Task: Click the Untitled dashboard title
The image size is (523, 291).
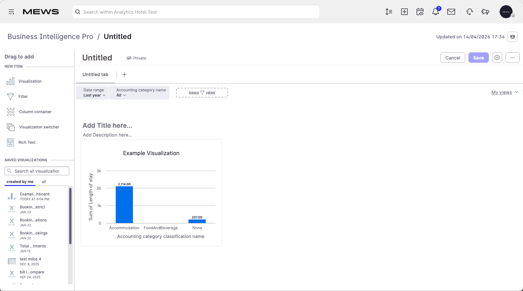Action: click(x=97, y=58)
